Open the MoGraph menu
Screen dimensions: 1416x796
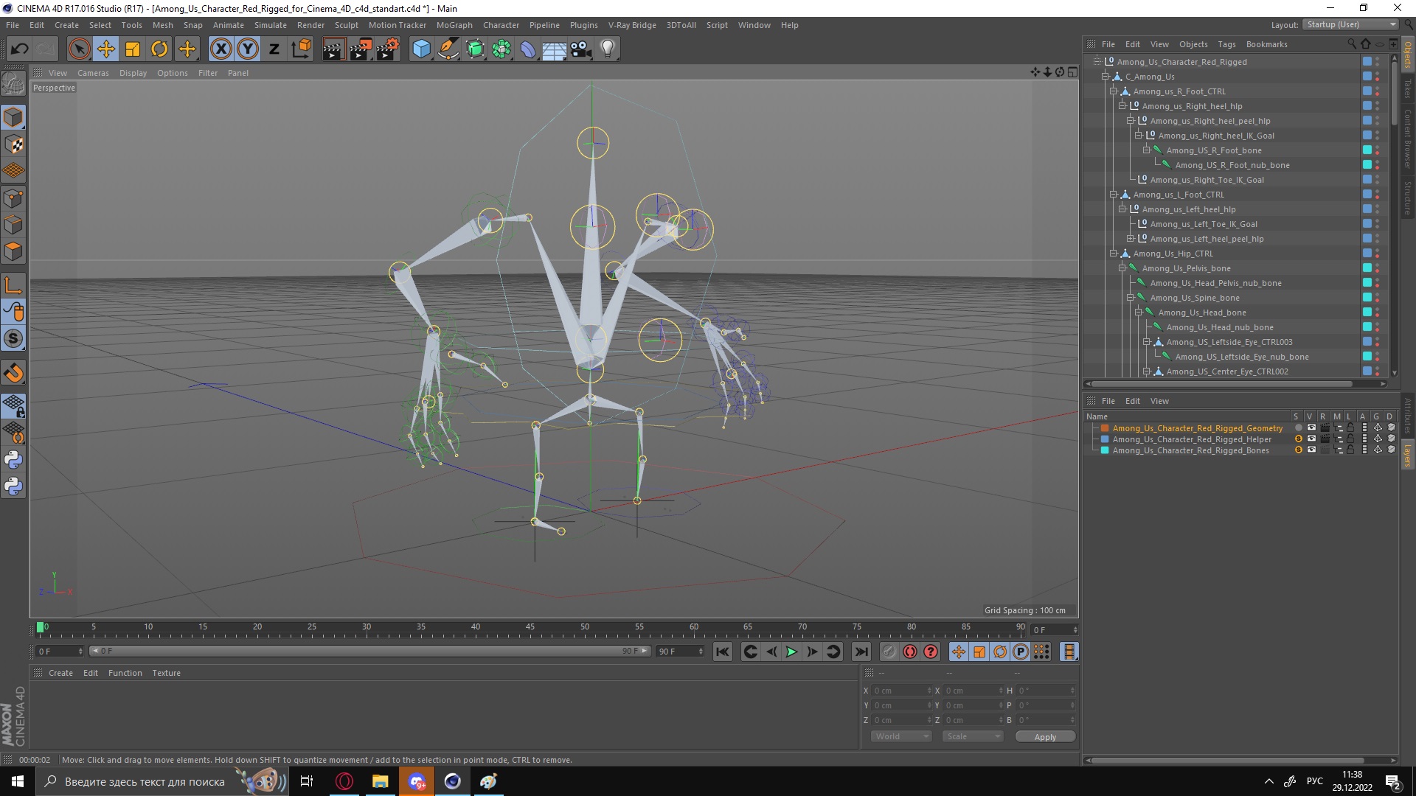point(454,25)
